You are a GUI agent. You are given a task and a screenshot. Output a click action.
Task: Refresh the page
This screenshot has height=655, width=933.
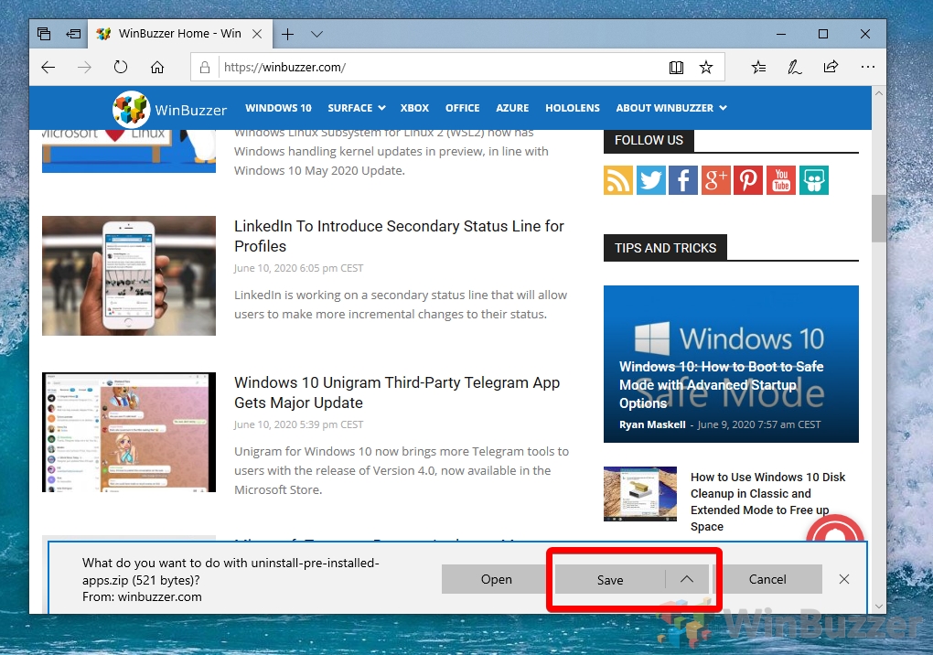121,67
